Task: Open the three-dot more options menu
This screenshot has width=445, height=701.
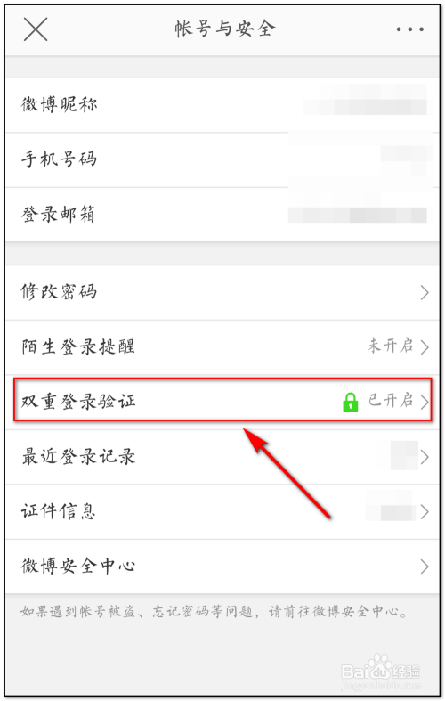Action: point(409,29)
